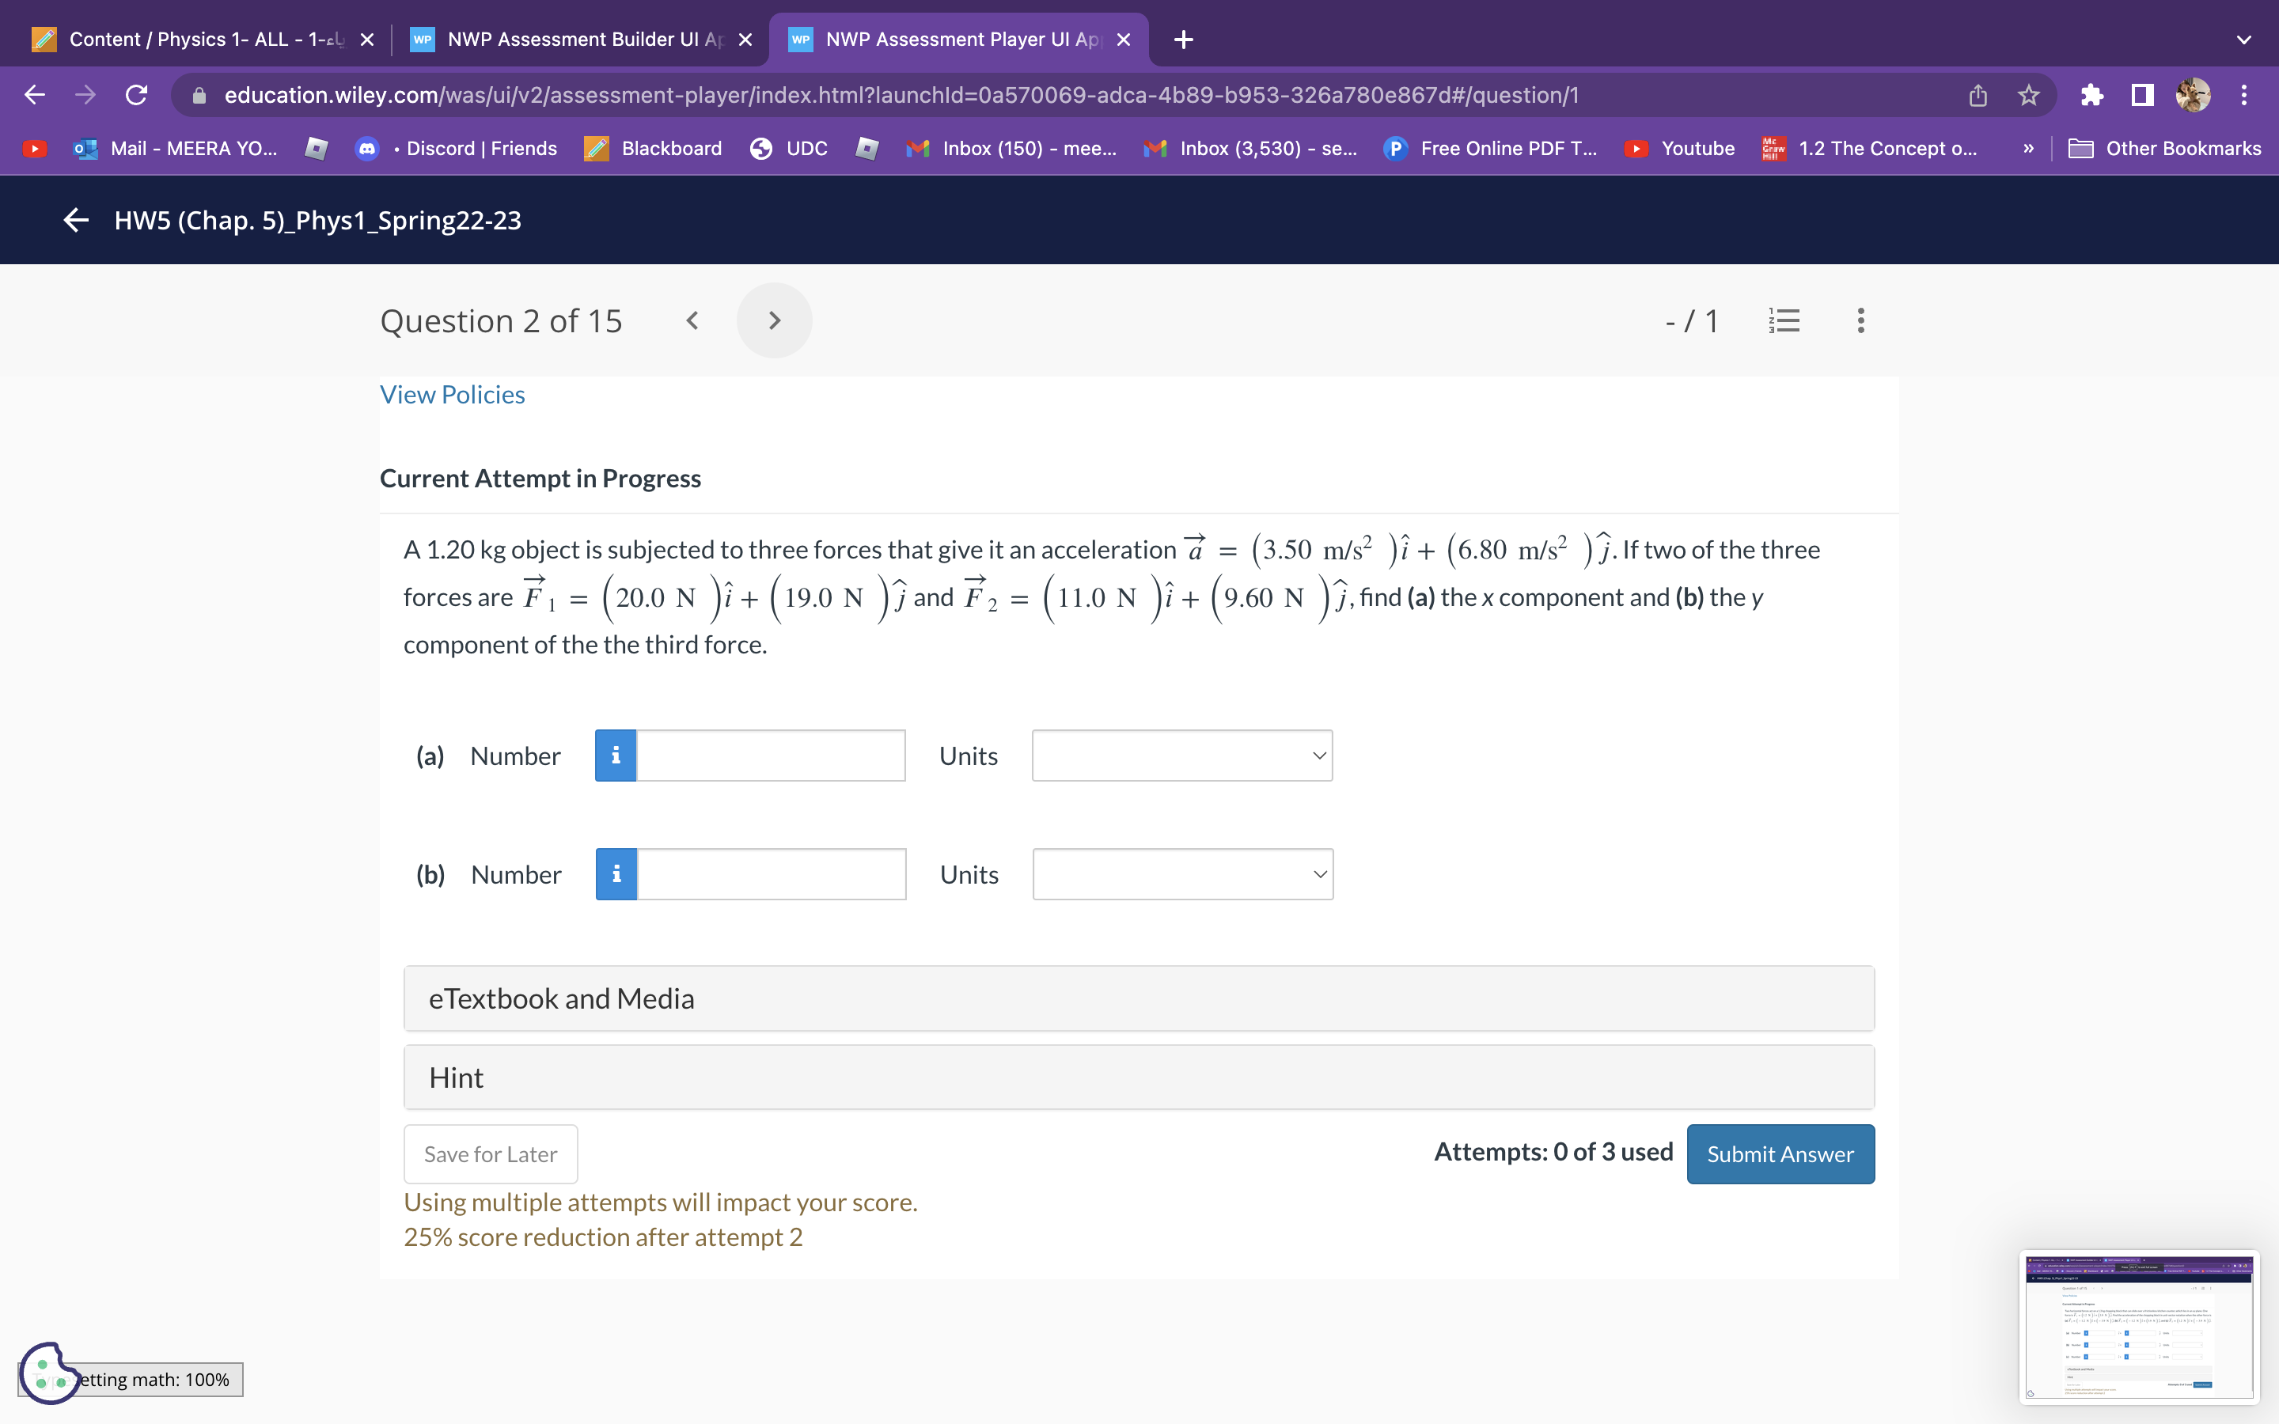Open the Chrome extensions puzzle icon
Image resolution: width=2279 pixels, height=1424 pixels.
pos(2091,95)
